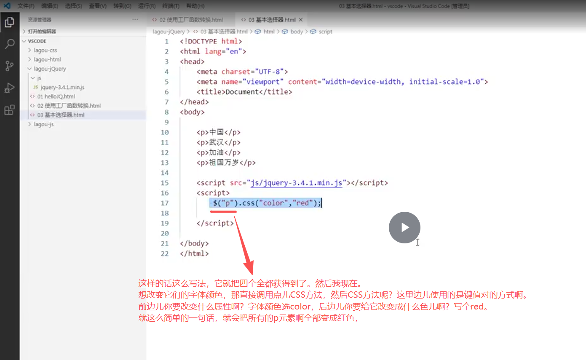Switch to the 02 使用工厂函数转换.html tab
The width and height of the screenshot is (586, 360).
(x=187, y=19)
